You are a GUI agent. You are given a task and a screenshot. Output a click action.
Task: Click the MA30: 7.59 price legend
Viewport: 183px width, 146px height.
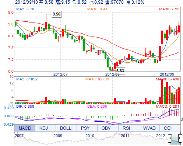click(x=169, y=9)
